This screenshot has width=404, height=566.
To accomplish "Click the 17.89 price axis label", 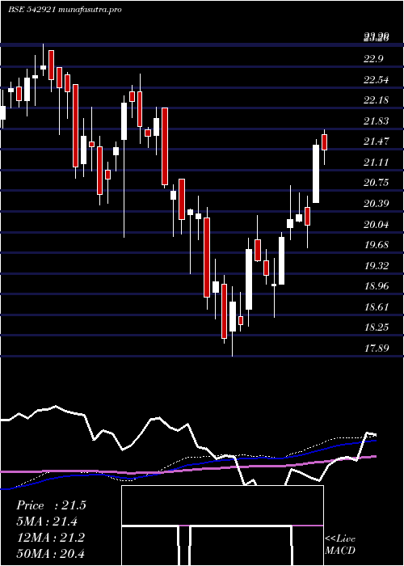I will coord(377,348).
